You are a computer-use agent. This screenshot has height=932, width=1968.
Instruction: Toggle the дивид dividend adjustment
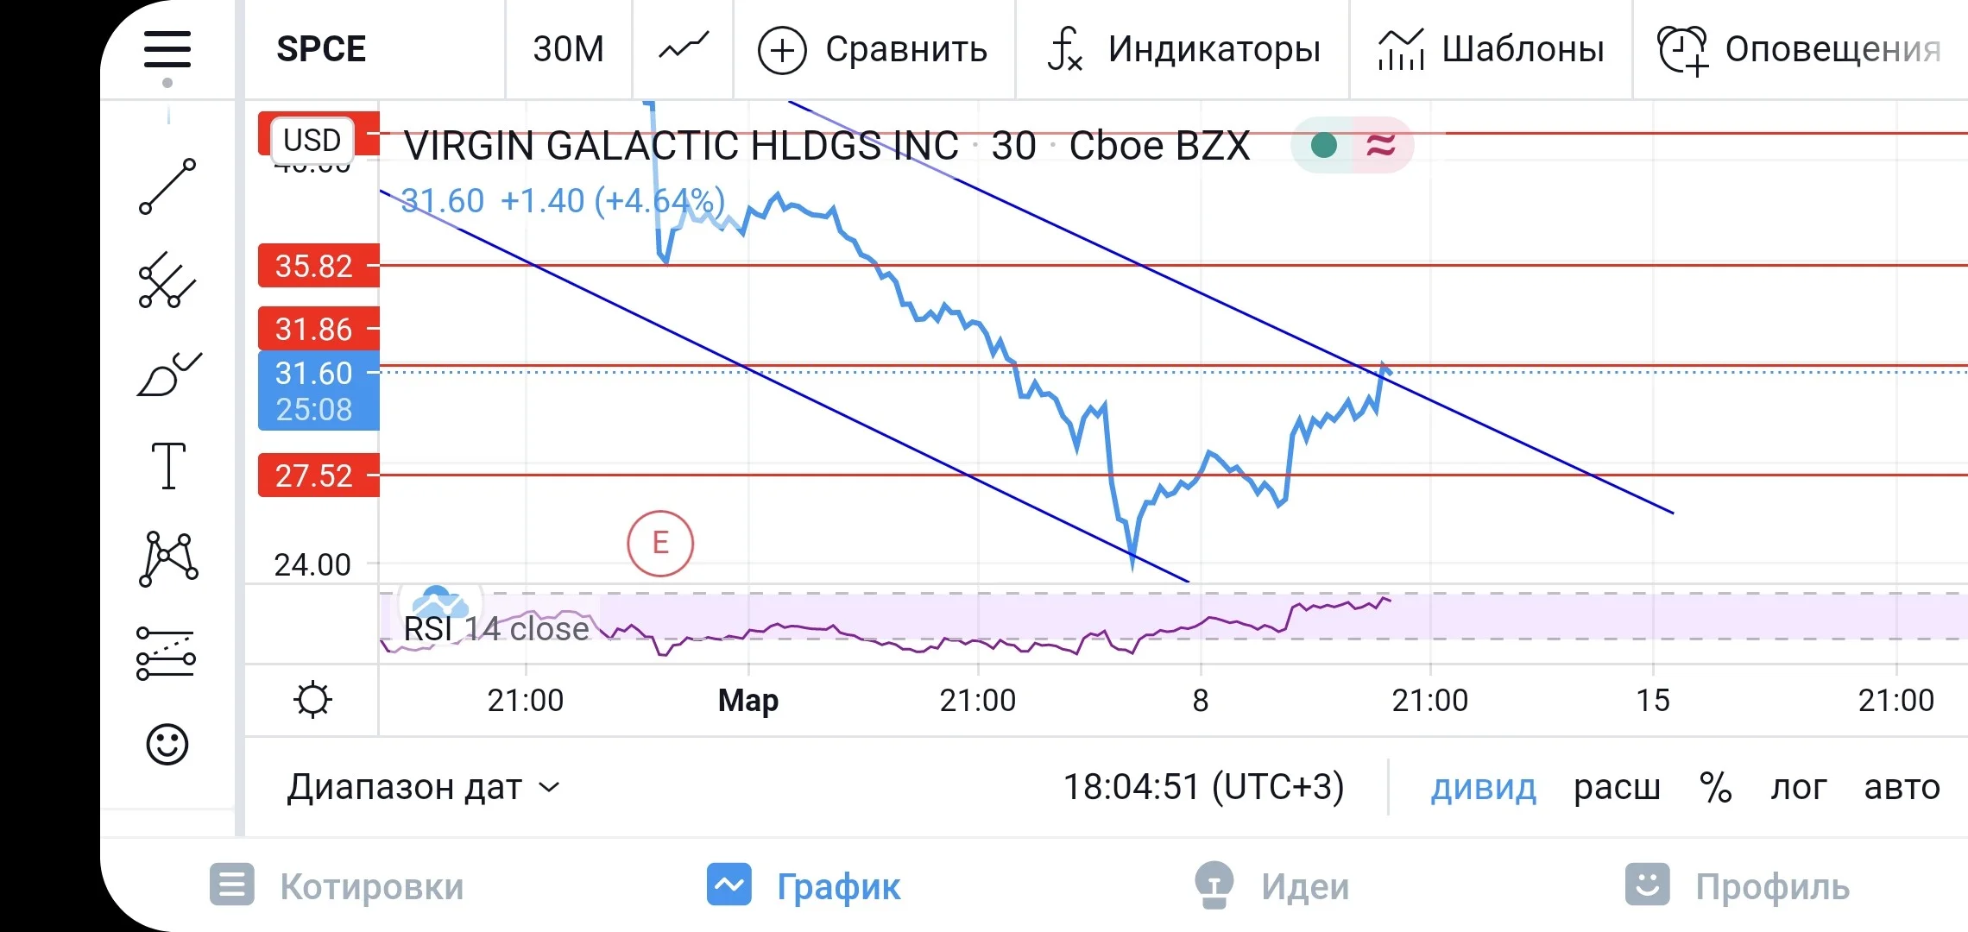point(1484,787)
